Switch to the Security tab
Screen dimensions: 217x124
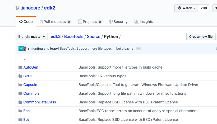click(118, 22)
